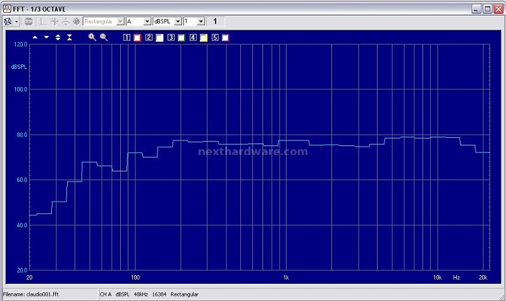Click the time data display icon
506x301 pixels.
coord(43,21)
